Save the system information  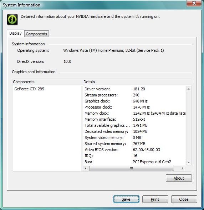pyautogui.click(x=126, y=199)
